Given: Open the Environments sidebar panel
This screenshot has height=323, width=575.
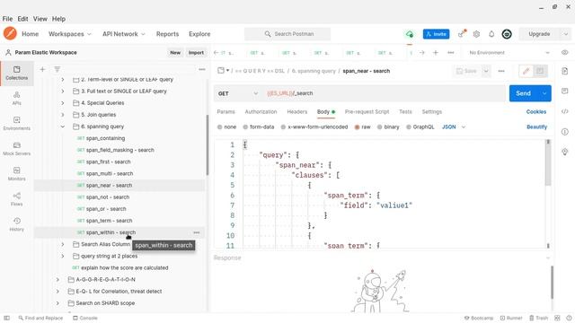Looking at the screenshot, I should click(x=16, y=124).
